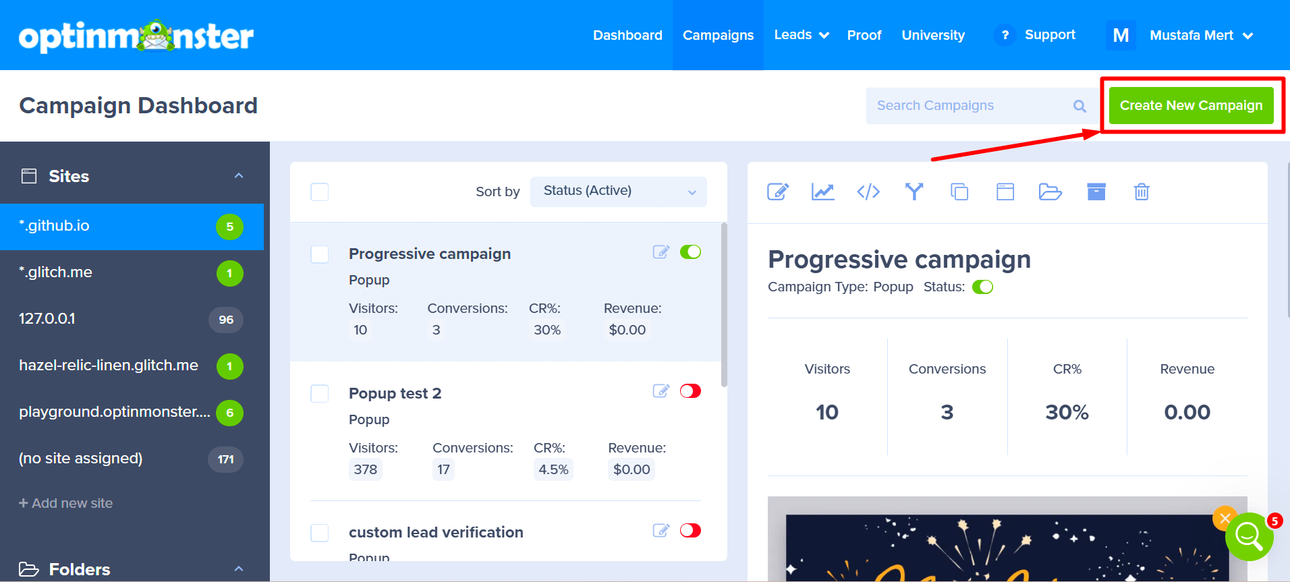Click the Folders panel icon
Image resolution: width=1290 pixels, height=582 pixels.
(x=29, y=569)
